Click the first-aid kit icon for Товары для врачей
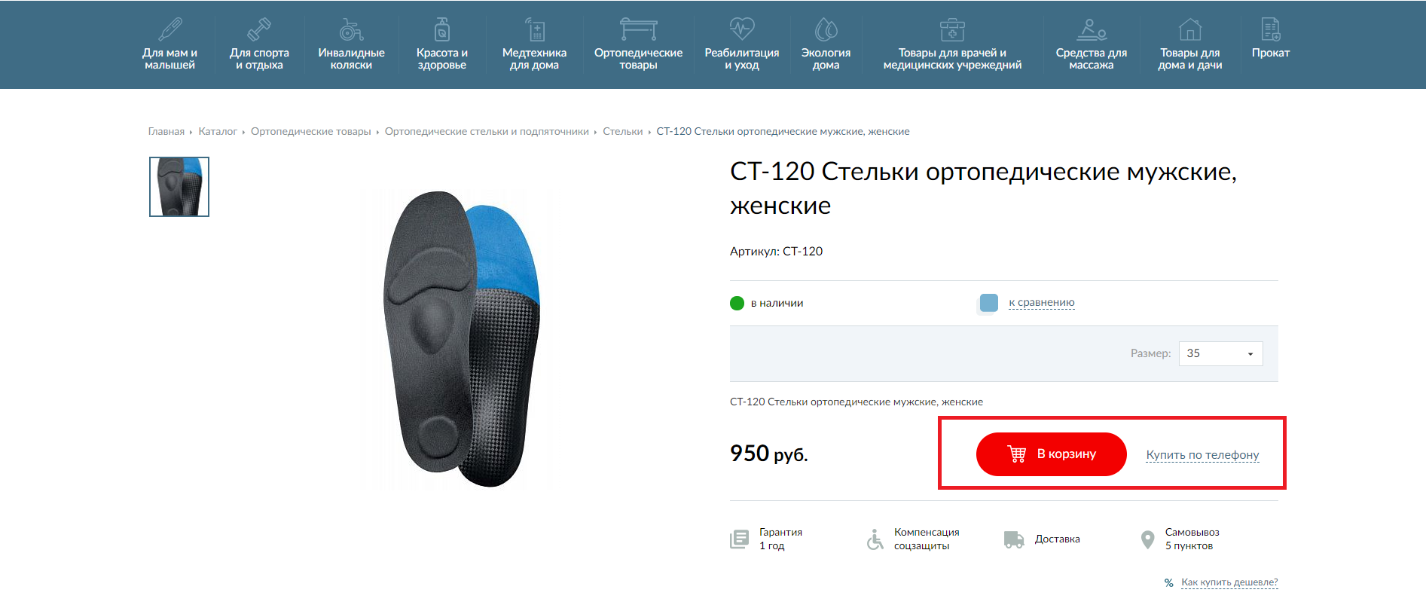The image size is (1426, 608). pyautogui.click(x=952, y=29)
